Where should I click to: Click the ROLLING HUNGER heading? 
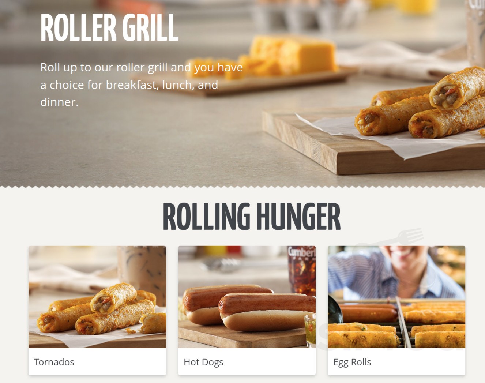(x=252, y=217)
